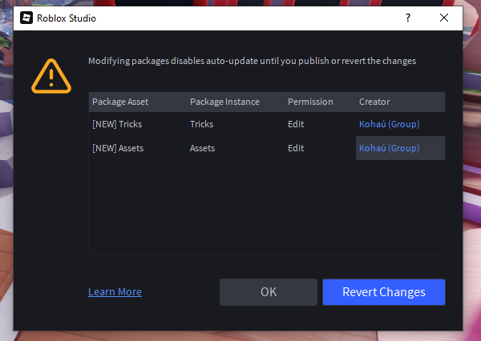The width and height of the screenshot is (481, 341).
Task: Click the orange warning triangle icon
Action: 51,76
